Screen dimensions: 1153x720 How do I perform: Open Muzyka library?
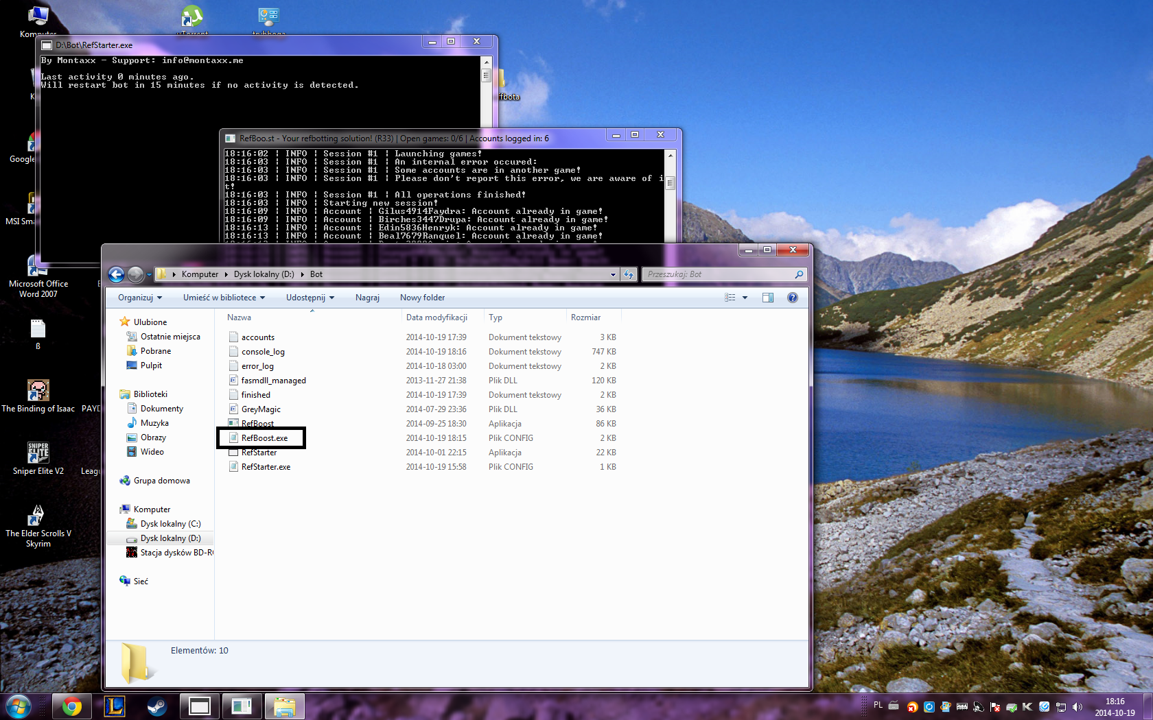click(x=154, y=423)
